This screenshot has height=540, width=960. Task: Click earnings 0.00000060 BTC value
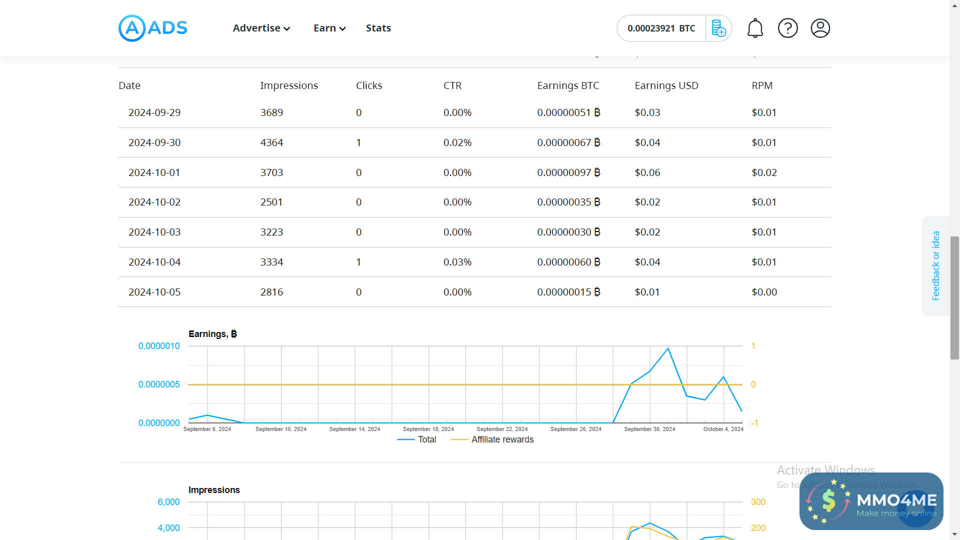(x=568, y=262)
